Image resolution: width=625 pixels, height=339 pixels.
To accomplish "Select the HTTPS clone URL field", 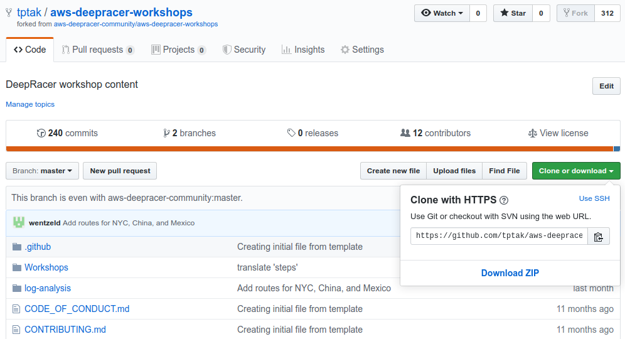I will [499, 236].
